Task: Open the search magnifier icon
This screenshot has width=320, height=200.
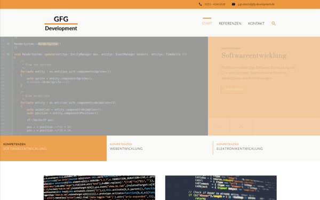Action: (x=274, y=23)
